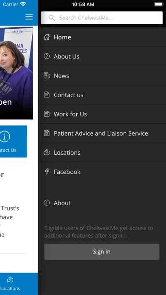Open the Home menu item
The image size is (166, 295).
102,37
